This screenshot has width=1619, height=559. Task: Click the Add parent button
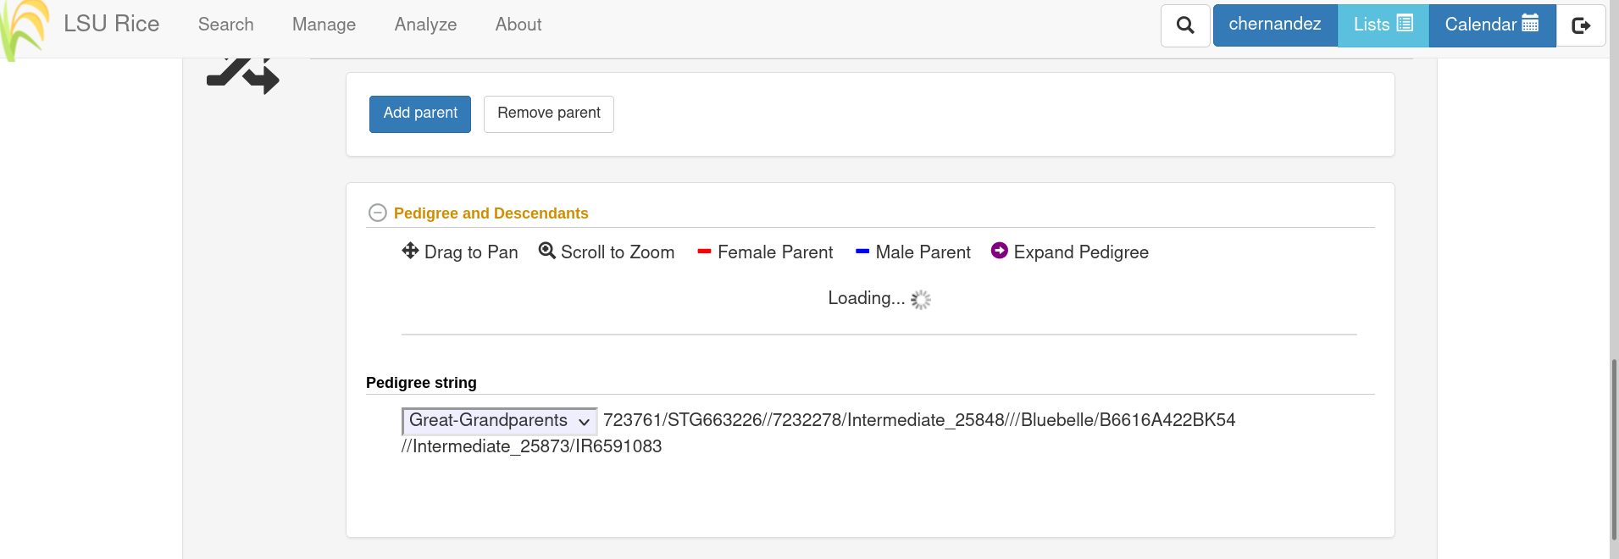point(420,113)
